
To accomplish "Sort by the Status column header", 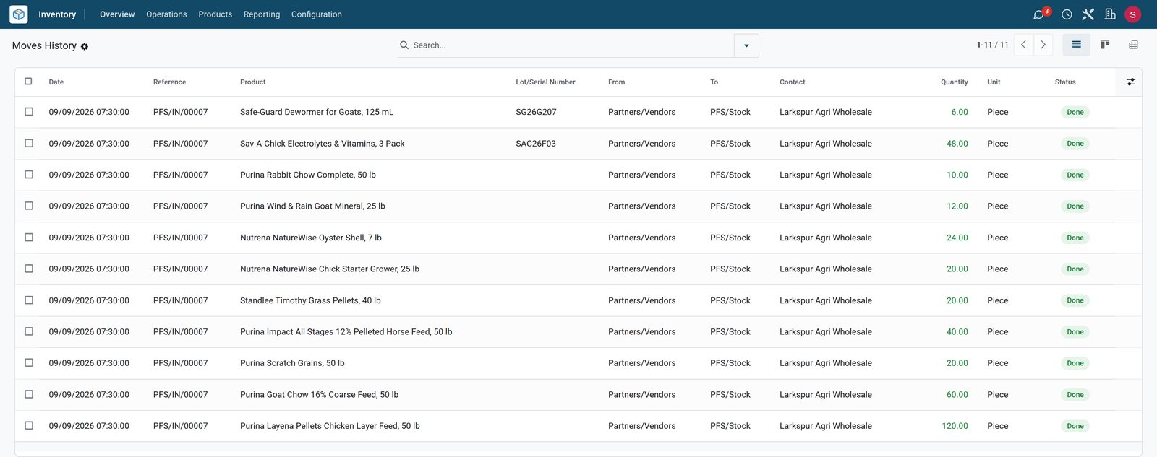I will pos(1065,82).
